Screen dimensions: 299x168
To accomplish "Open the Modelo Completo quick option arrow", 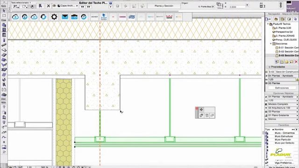I will point(297,105).
